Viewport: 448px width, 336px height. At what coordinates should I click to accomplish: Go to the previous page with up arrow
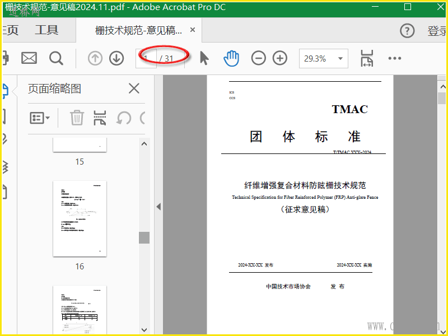pyautogui.click(x=95, y=59)
